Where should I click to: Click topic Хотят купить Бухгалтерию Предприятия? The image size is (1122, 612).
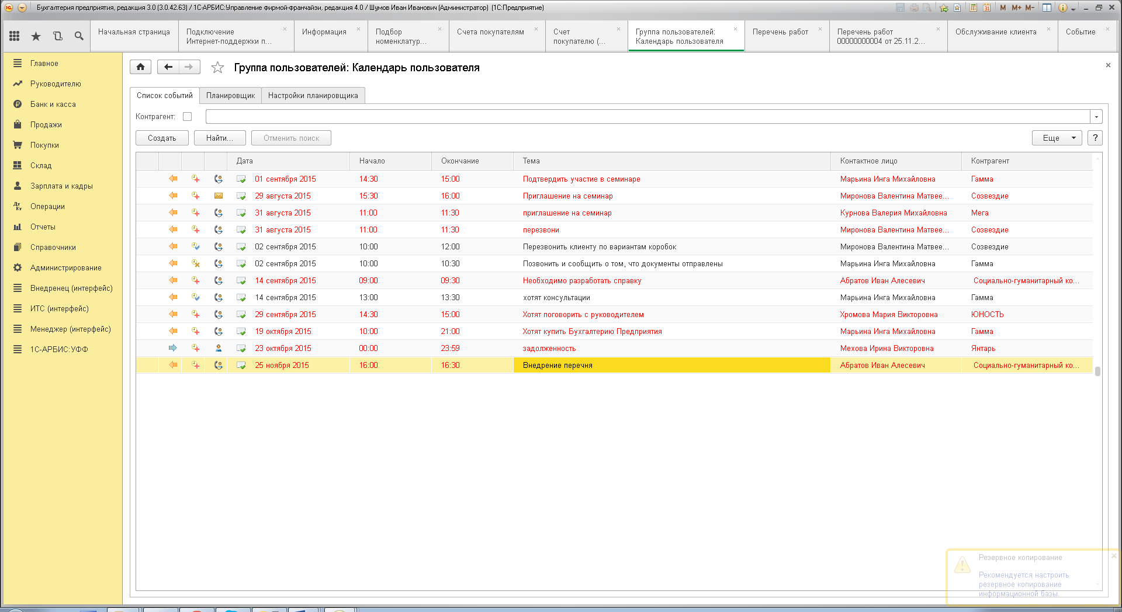click(x=592, y=332)
